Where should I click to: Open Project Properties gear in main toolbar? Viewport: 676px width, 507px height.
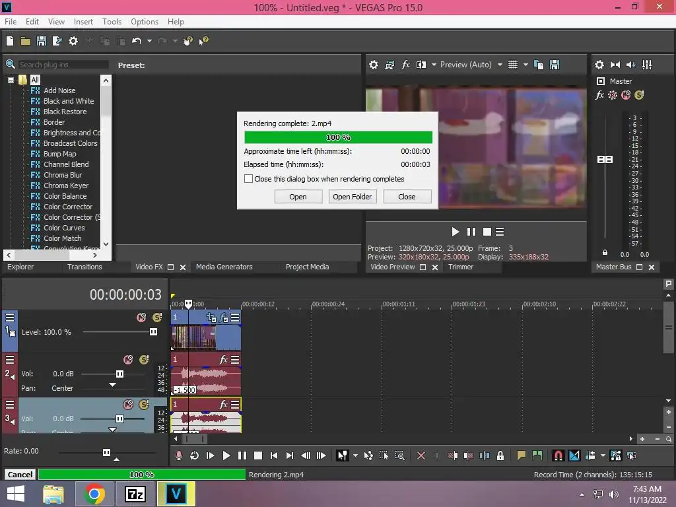(73, 41)
